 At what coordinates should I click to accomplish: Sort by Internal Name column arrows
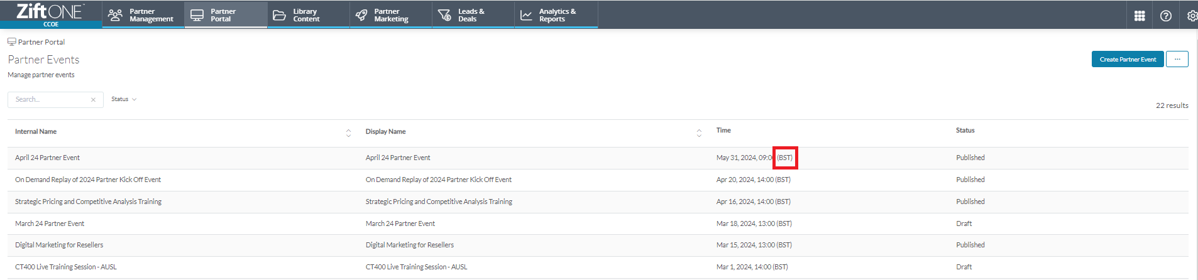pos(348,132)
